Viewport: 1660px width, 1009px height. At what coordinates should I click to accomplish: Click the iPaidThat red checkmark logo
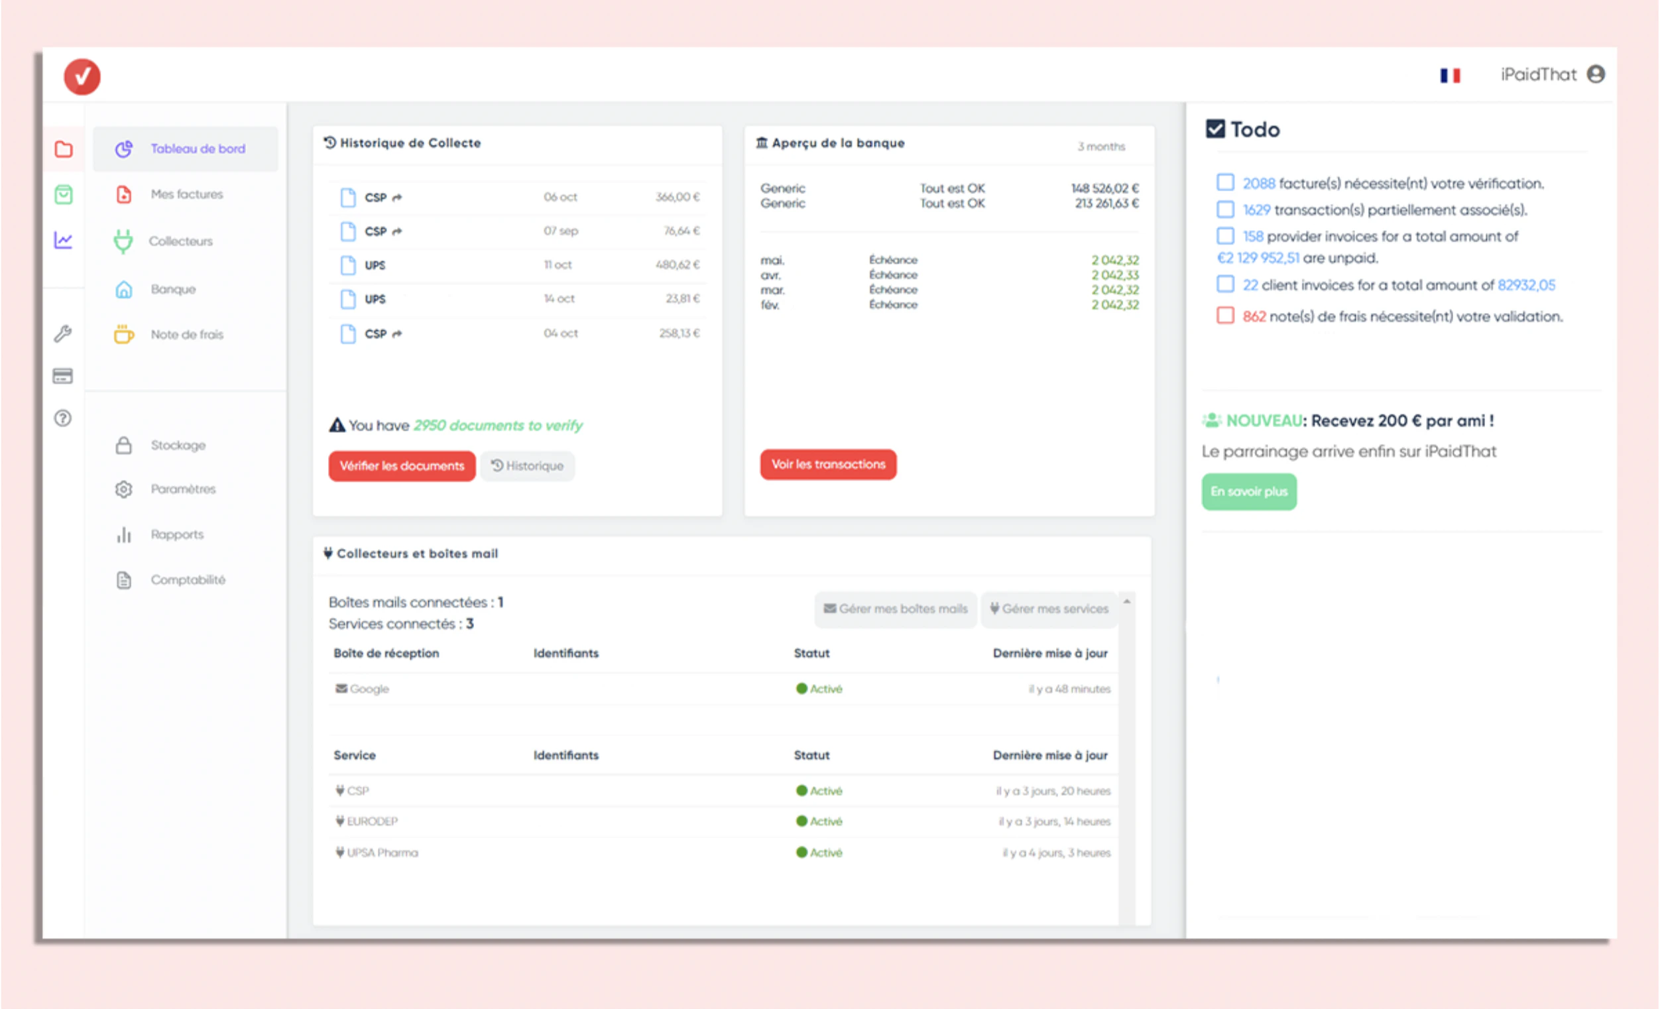tap(82, 76)
